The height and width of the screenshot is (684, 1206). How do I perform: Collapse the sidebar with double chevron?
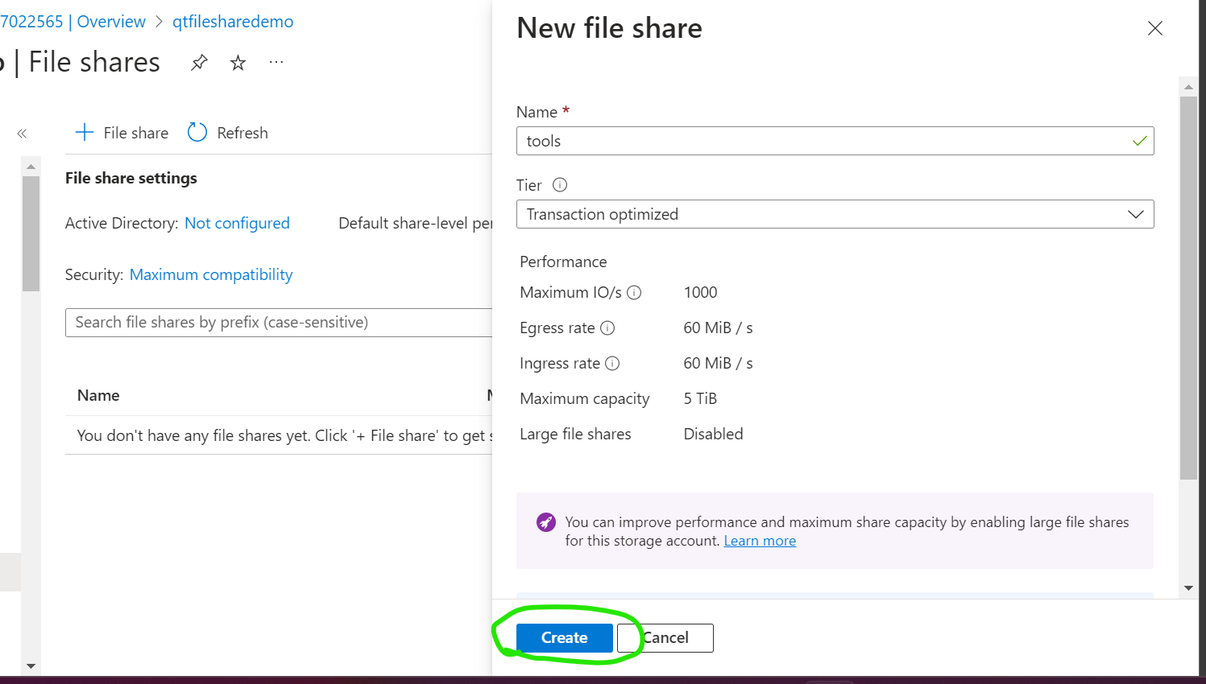coord(22,134)
